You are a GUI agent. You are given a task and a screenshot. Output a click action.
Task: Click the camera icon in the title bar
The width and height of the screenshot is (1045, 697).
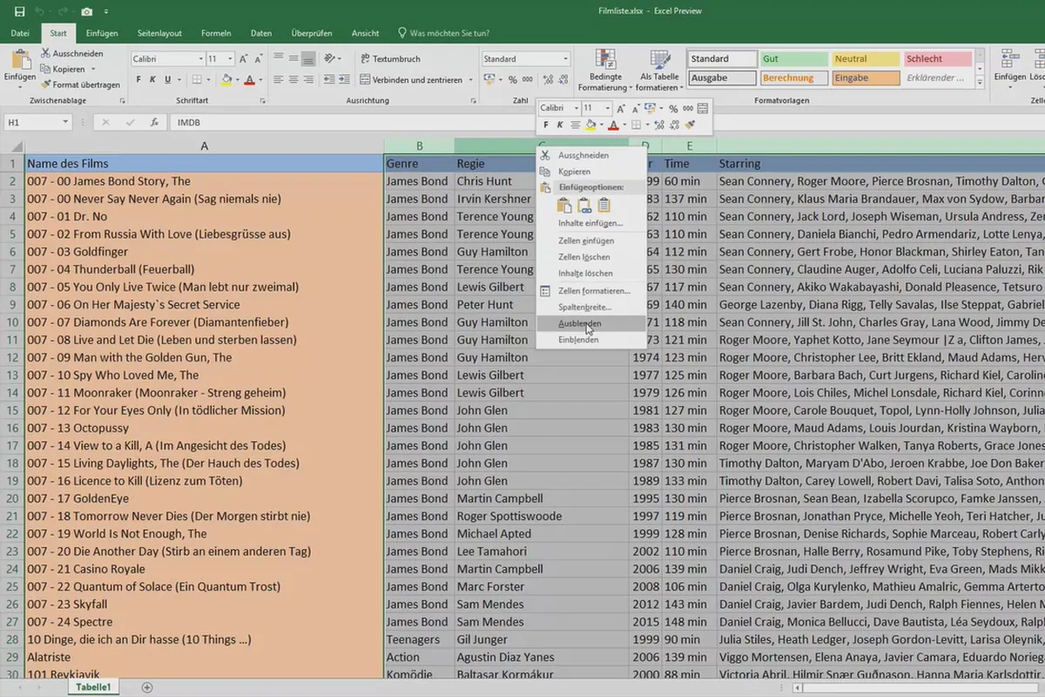click(86, 11)
